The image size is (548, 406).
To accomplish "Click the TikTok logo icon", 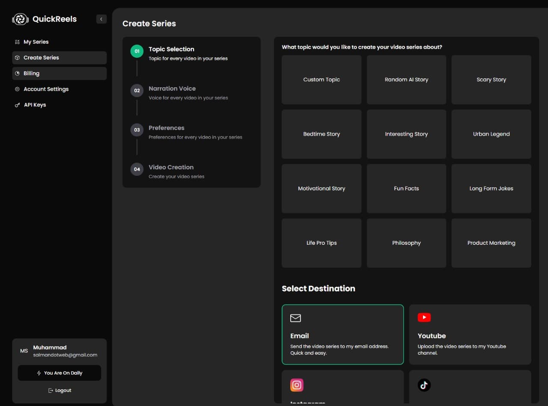I will 424,385.
